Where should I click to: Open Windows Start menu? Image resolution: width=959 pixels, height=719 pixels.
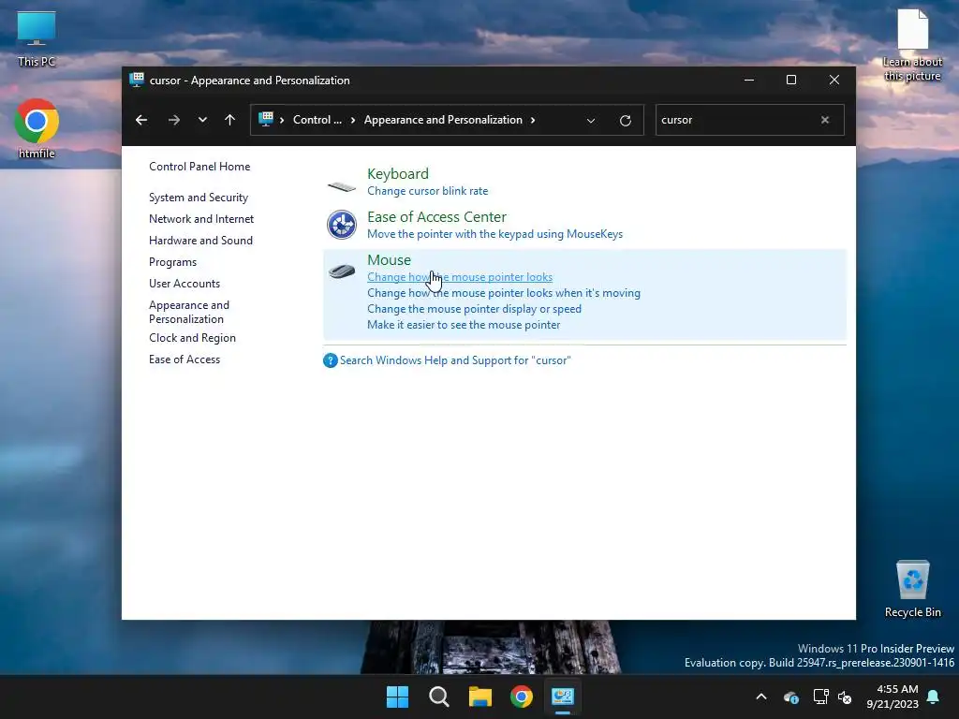[x=397, y=697]
